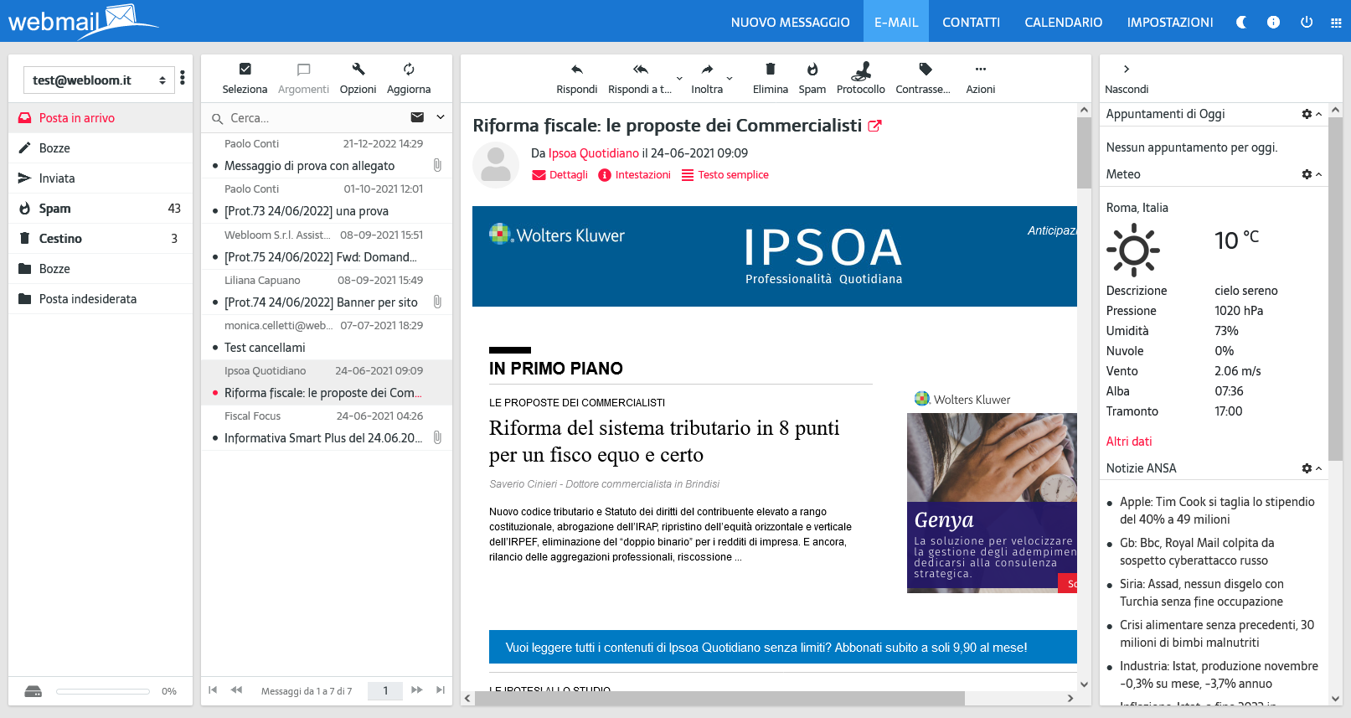Toggle dark mode moon icon
This screenshot has height=718, width=1351.
pos(1241,23)
